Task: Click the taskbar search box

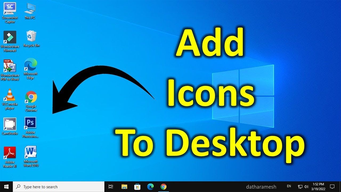Action: [x=59, y=187]
